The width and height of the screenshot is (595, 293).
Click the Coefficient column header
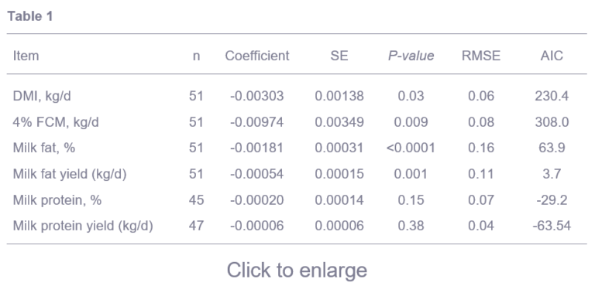pos(257,56)
